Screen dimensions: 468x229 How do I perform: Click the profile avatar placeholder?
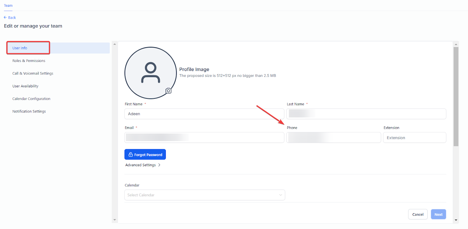point(150,73)
